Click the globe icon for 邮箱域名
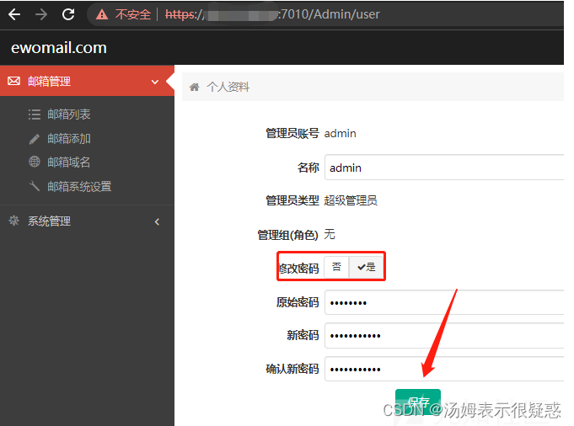The height and width of the screenshot is (426, 574). [x=35, y=162]
